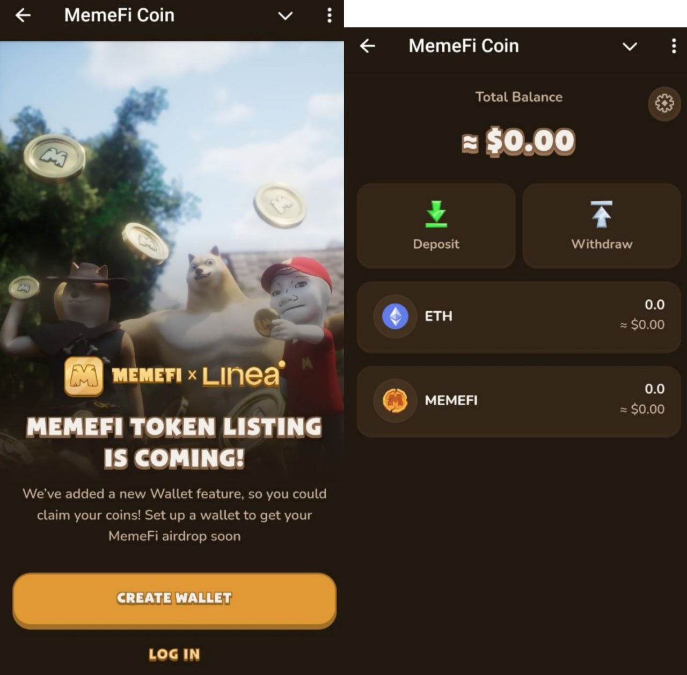Go back using the right screen arrow
Screen dimensions: 687x675
368,46
